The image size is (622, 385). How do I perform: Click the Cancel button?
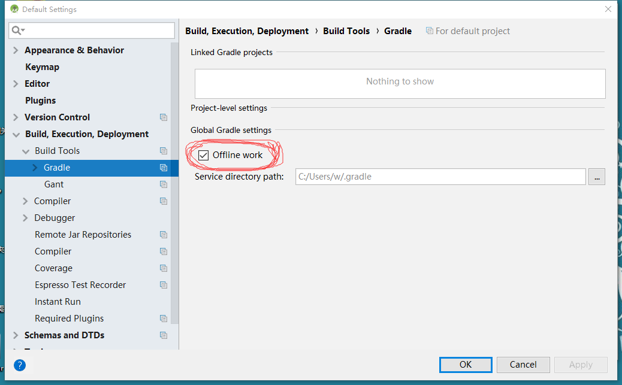click(523, 365)
